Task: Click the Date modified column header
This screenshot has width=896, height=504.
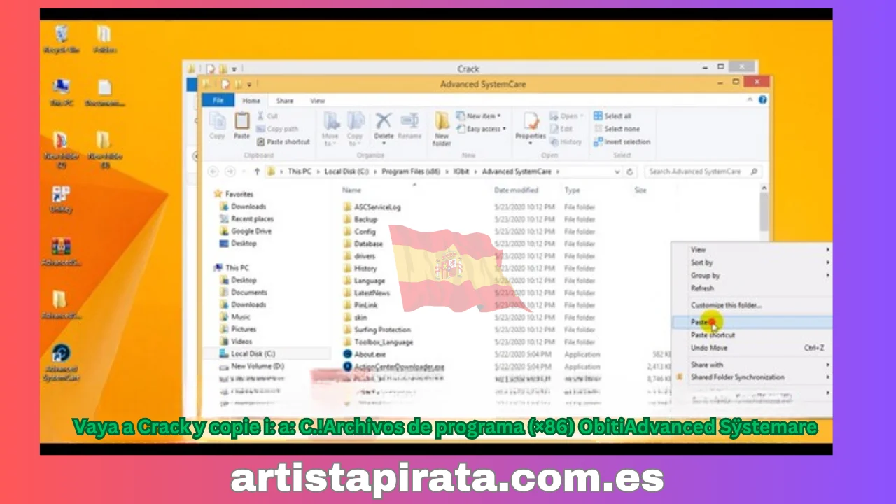Action: point(517,190)
